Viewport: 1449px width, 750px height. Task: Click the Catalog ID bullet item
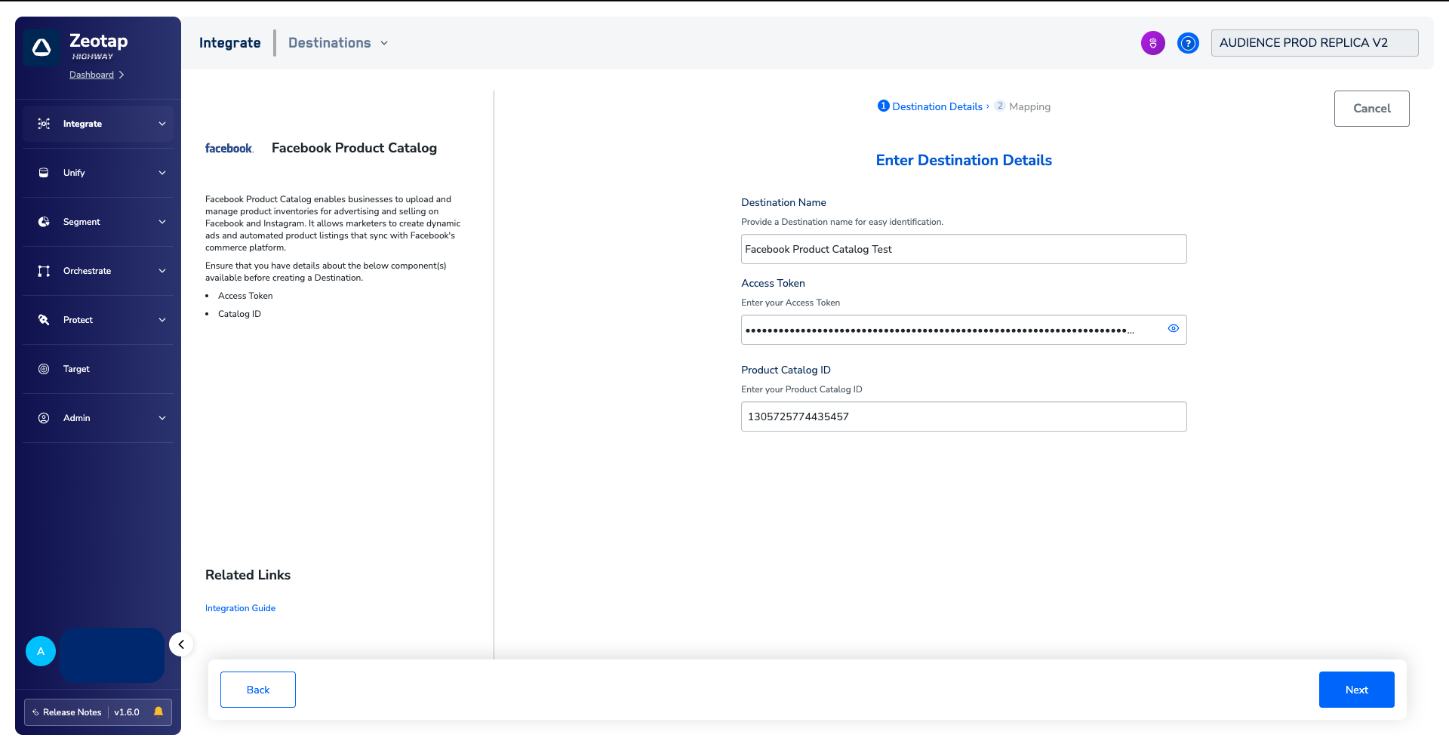239,314
